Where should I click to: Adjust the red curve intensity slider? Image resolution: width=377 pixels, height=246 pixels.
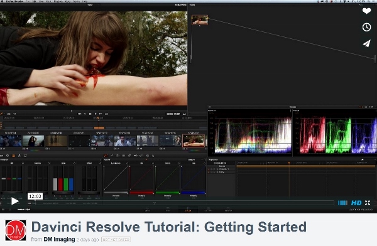(x=141, y=193)
